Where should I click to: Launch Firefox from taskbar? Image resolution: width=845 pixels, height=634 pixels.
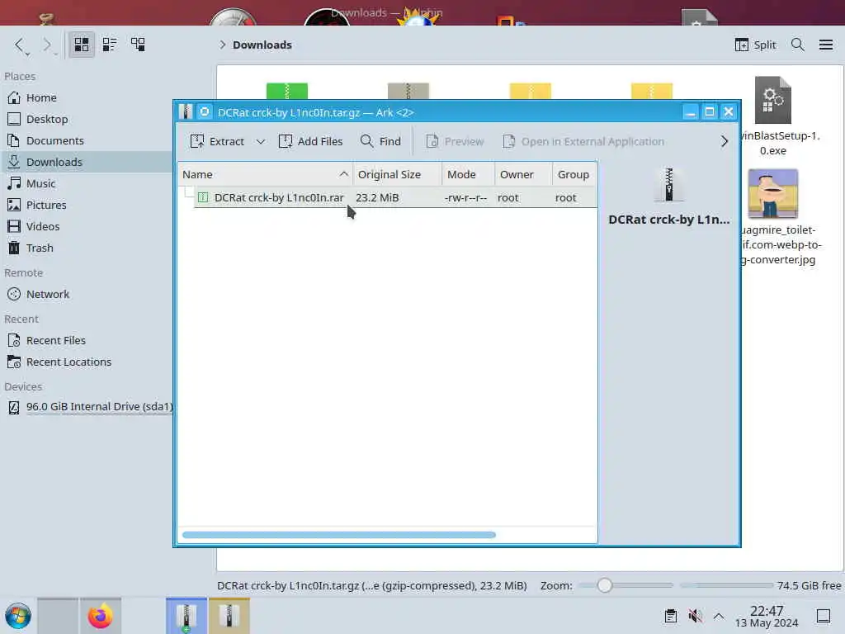(x=100, y=616)
